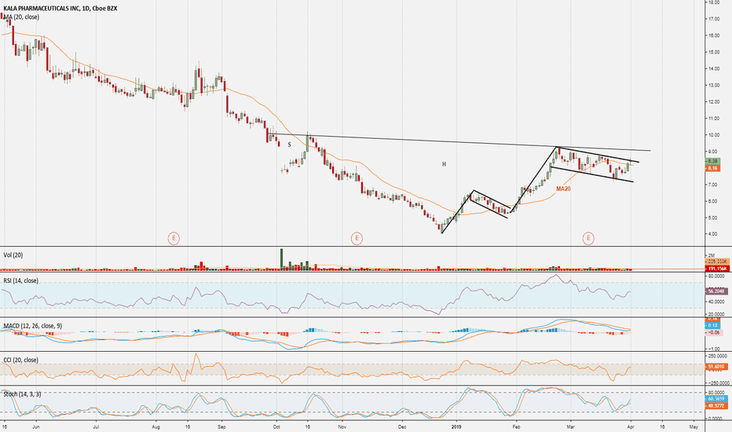Click the MACD histogram value label -0.06
This screenshot has width=732, height=432.
(x=713, y=332)
